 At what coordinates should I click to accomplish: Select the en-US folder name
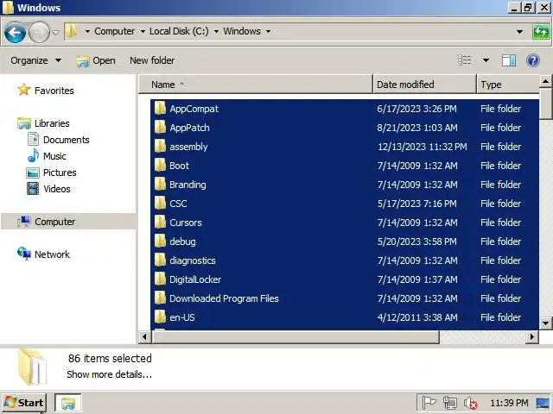point(182,317)
